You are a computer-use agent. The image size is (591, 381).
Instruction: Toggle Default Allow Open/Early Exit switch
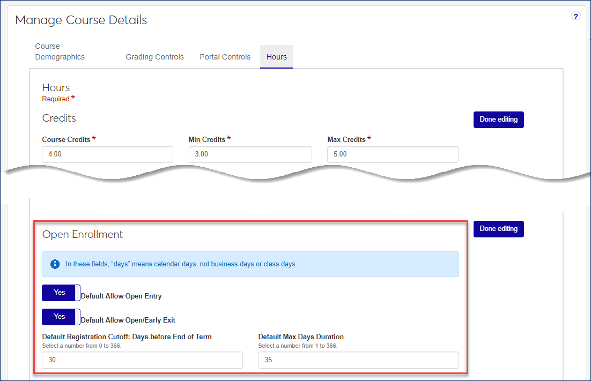pyautogui.click(x=61, y=317)
